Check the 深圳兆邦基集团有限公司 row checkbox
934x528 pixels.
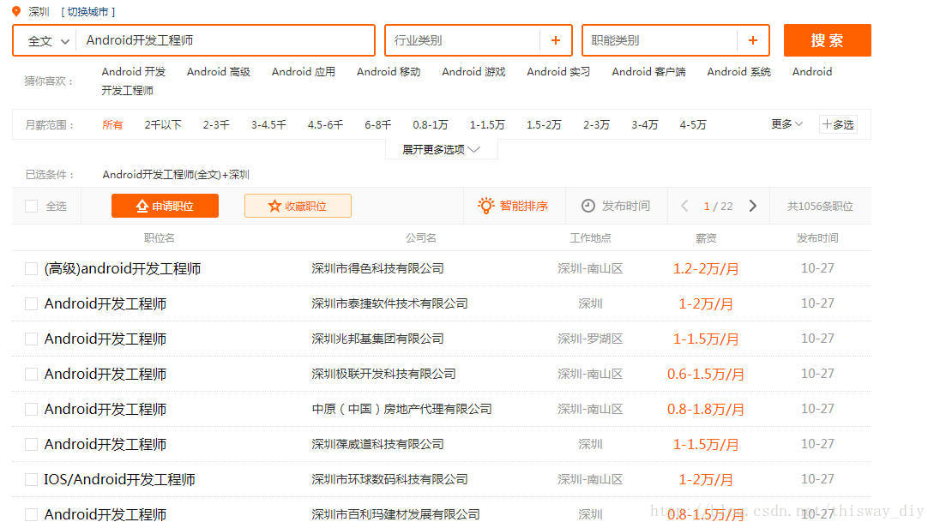31,339
